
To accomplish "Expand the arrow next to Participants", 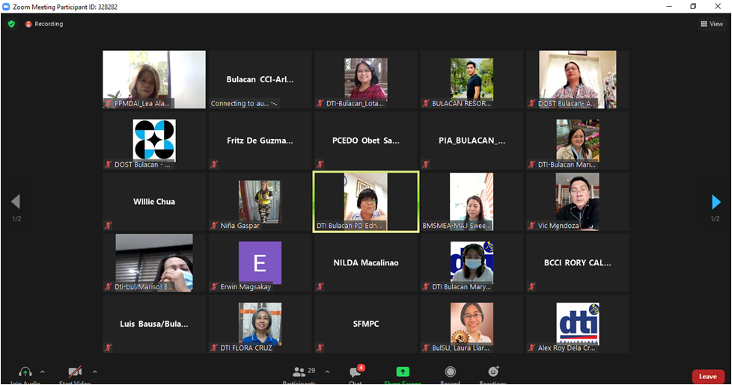I will click(x=327, y=372).
